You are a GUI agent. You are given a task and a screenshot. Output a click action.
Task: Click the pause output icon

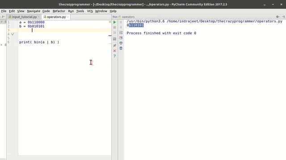pos(114,32)
